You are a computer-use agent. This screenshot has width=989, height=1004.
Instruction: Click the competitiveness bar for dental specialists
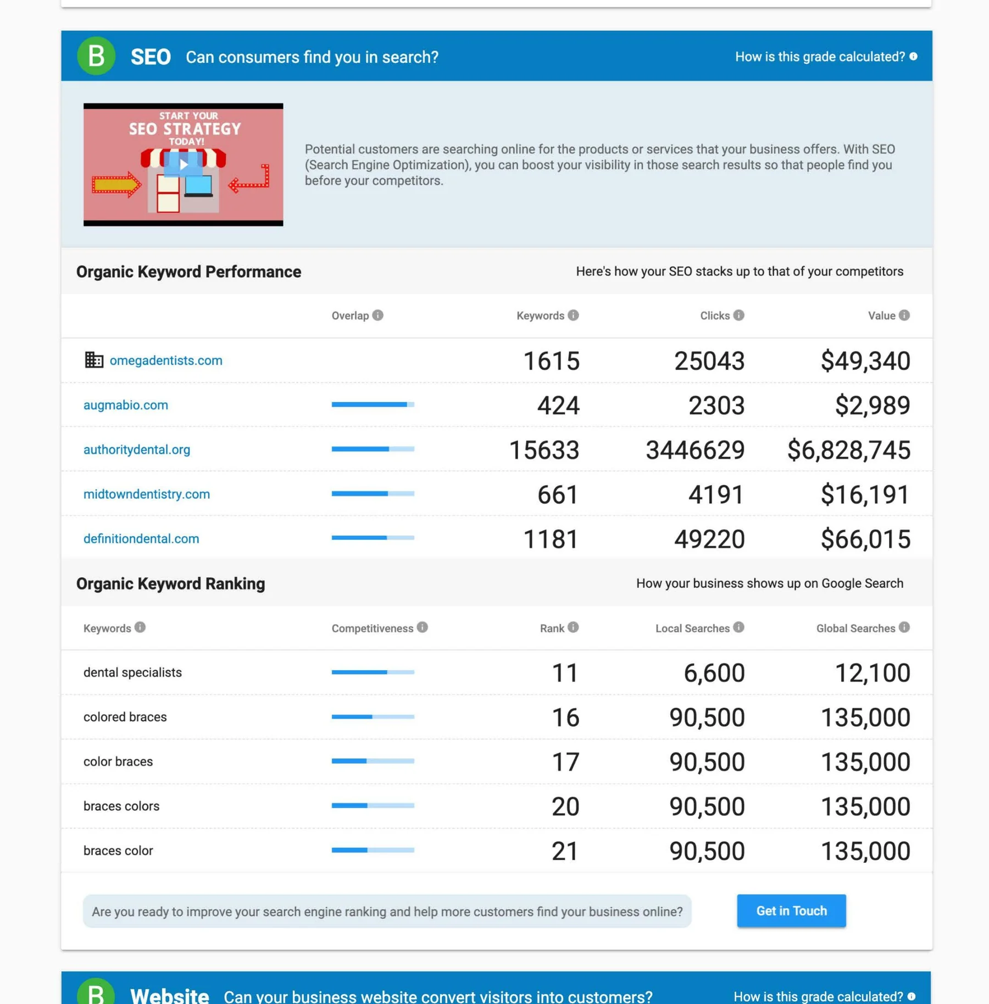[373, 672]
